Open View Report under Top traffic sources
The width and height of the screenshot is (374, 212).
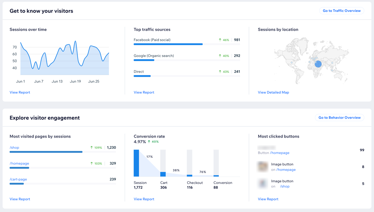[144, 92]
